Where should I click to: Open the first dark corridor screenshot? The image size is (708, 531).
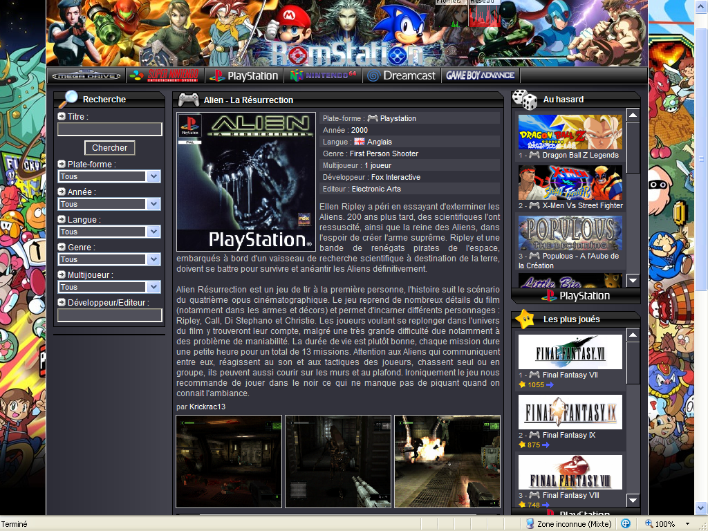coord(229,461)
